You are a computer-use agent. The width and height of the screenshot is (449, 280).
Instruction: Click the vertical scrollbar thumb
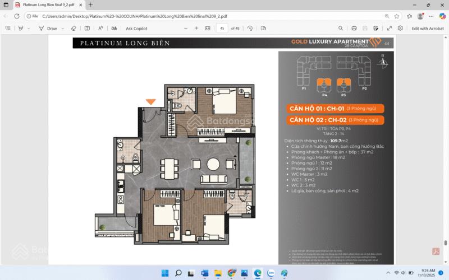pyautogui.click(x=446, y=242)
